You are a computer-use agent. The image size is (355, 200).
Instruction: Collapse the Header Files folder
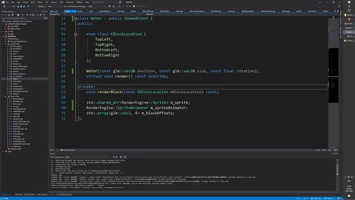point(6,44)
